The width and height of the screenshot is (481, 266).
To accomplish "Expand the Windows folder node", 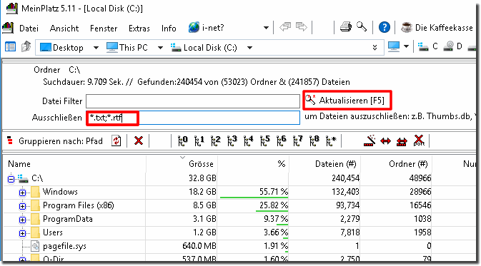I will 22,193.
